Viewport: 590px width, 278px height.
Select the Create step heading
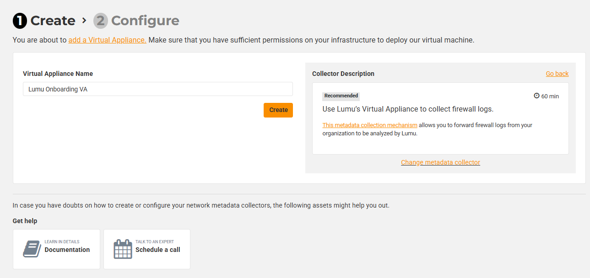coord(53,21)
